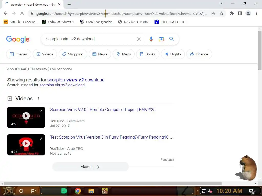The width and height of the screenshot is (262, 196).
Task: Search by image with camera icon
Action: point(161,39)
